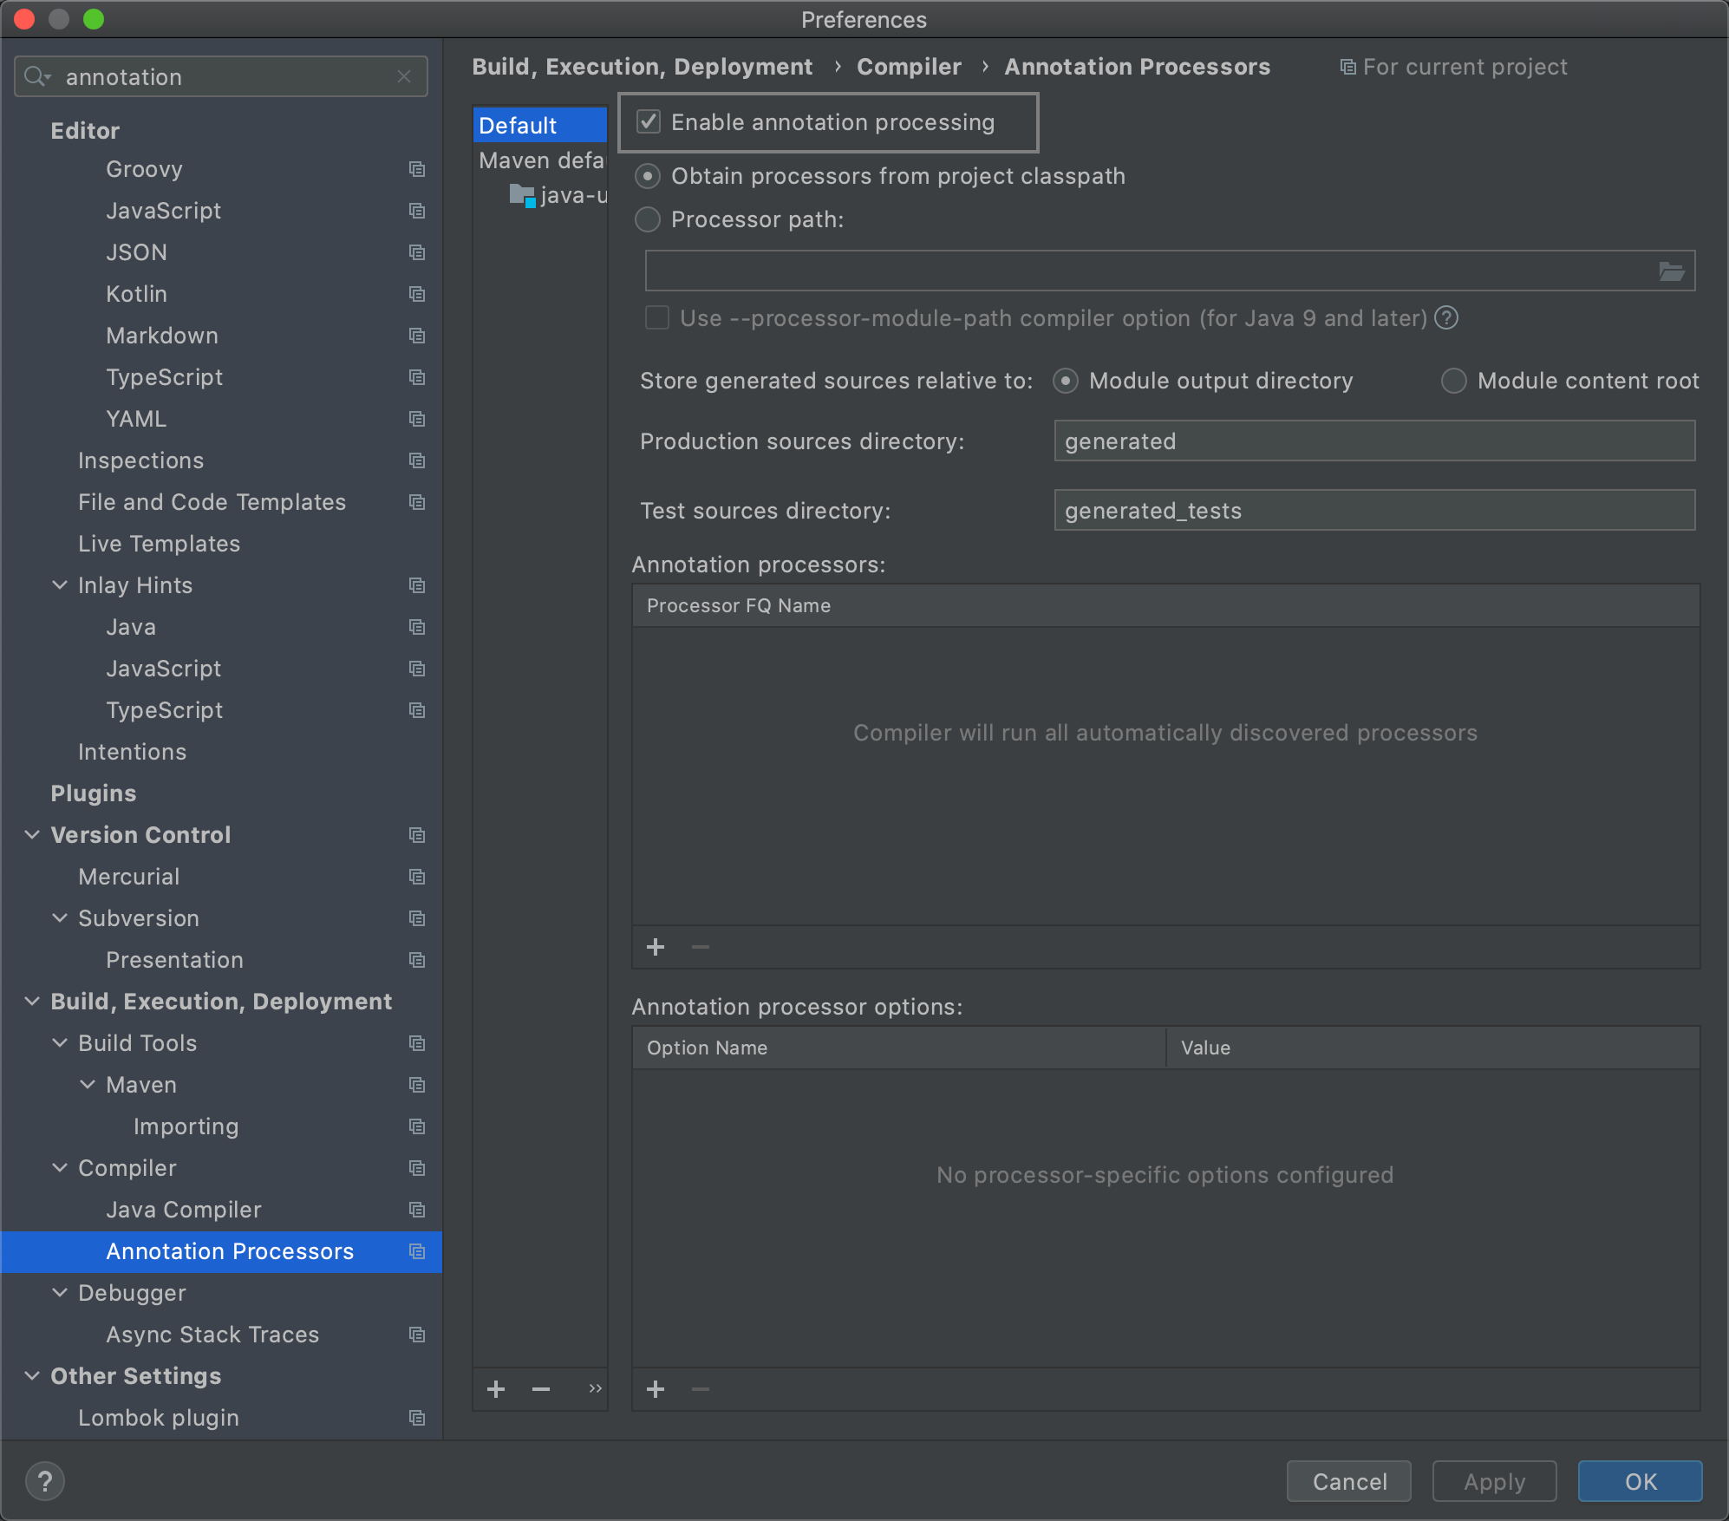Click the Cancel button

click(x=1349, y=1481)
